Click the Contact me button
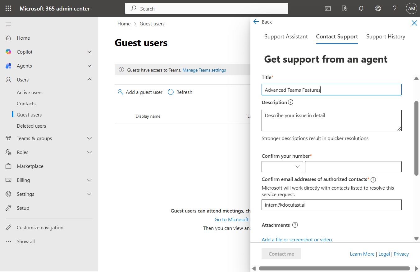 pos(281,254)
